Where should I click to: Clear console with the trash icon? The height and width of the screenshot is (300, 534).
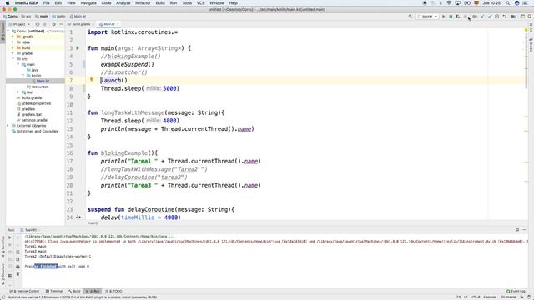tap(18, 273)
